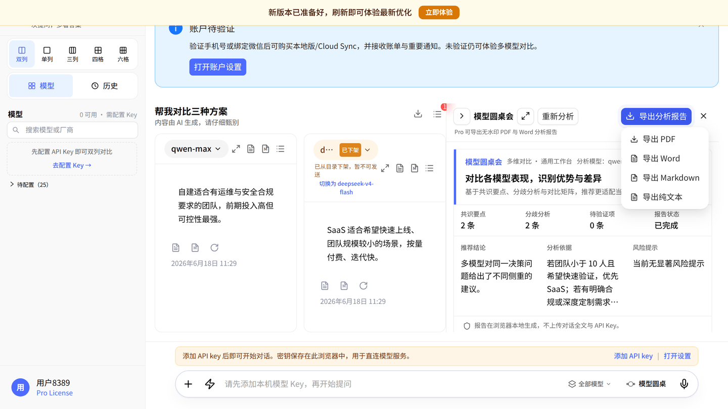
Task: Click the Pro License label
Action: [55, 393]
